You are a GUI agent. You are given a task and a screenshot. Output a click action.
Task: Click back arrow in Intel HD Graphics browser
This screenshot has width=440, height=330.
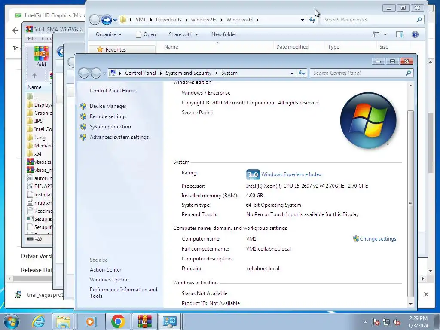(x=15, y=31)
